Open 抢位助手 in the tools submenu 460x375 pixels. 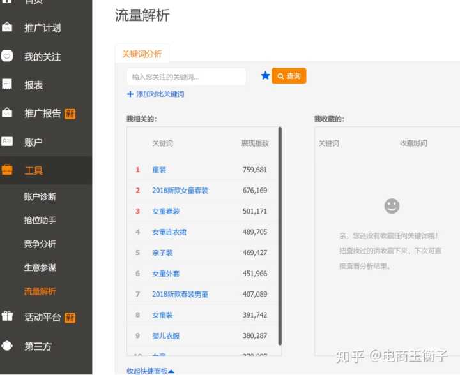point(40,220)
